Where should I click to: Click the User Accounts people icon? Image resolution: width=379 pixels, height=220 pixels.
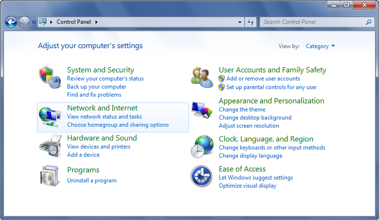pyautogui.click(x=202, y=76)
